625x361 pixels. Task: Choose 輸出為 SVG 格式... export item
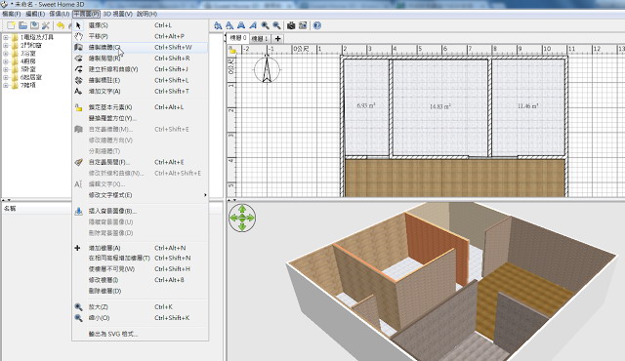(x=140, y=335)
